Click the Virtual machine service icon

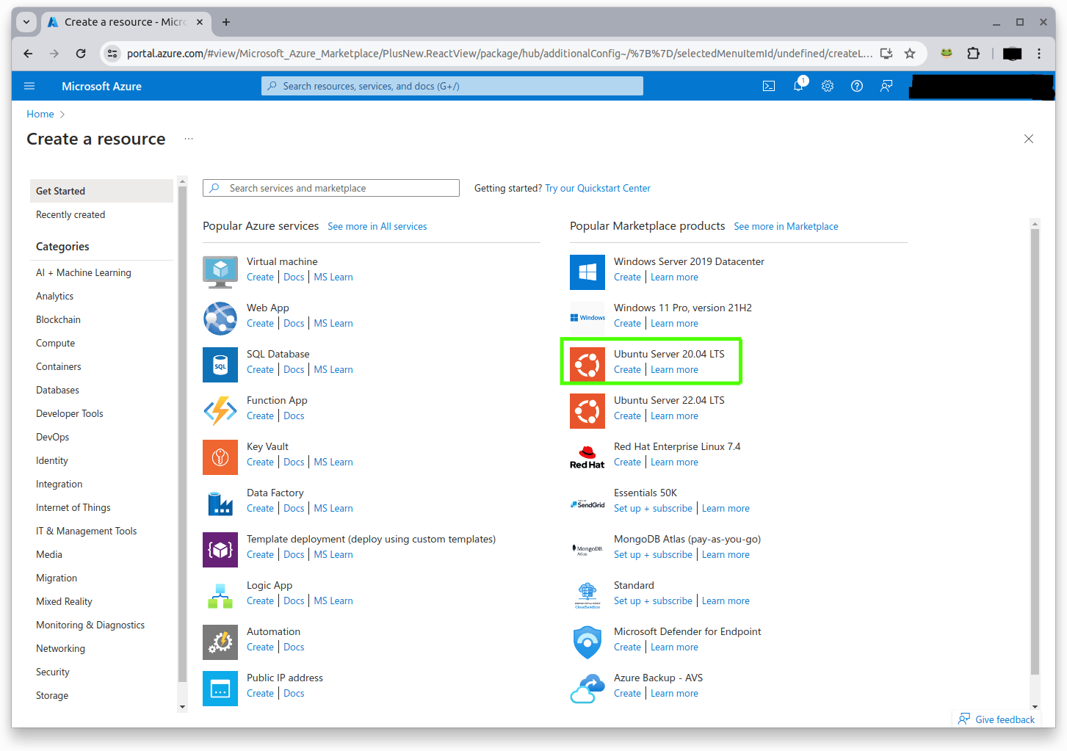click(x=220, y=272)
